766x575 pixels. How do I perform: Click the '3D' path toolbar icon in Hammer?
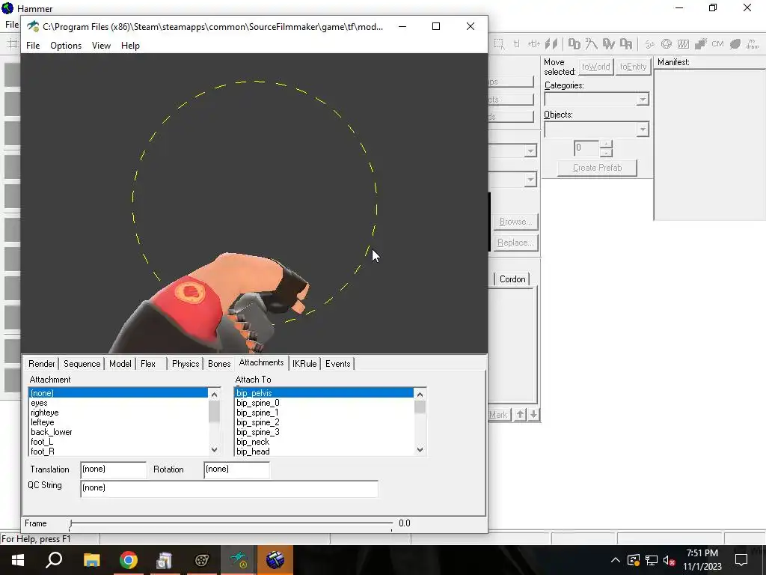(592, 44)
